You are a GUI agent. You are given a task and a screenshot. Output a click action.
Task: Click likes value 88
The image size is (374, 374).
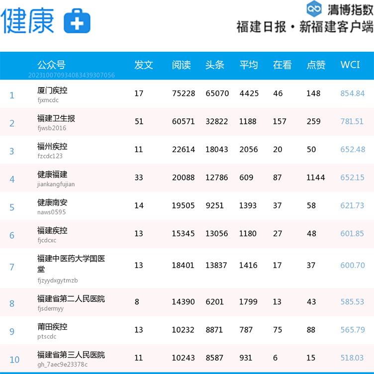click(x=311, y=330)
